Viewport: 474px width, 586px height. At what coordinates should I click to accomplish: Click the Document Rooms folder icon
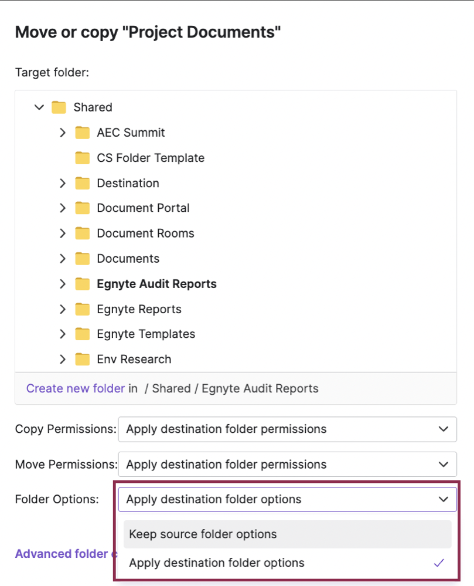click(83, 233)
